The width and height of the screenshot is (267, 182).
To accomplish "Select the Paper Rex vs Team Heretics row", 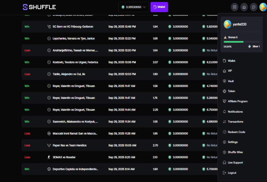I will click(x=69, y=145).
